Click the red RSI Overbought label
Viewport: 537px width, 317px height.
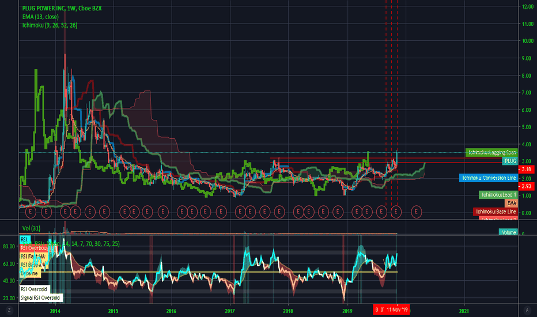click(34, 248)
